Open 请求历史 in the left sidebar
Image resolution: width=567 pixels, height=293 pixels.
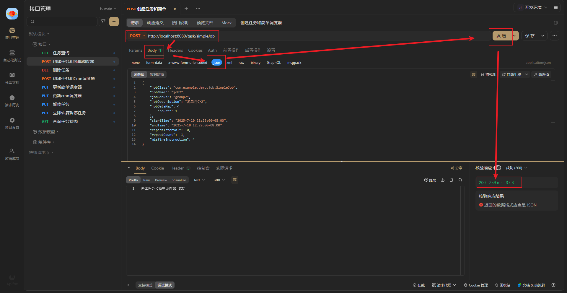click(x=12, y=101)
